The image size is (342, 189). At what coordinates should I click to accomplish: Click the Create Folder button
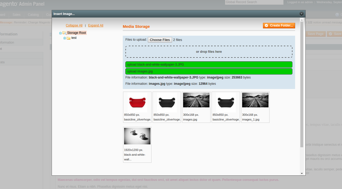point(279,25)
